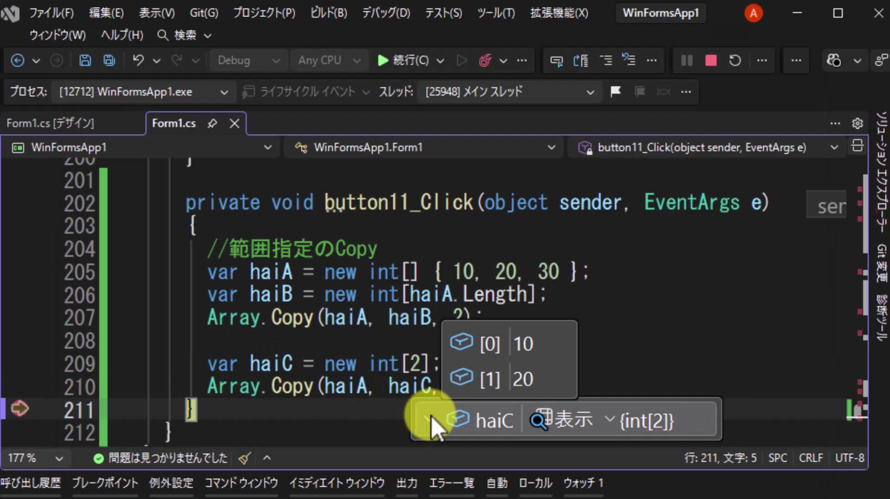Close the Form1.cs tab
890x499 pixels.
pyautogui.click(x=235, y=123)
